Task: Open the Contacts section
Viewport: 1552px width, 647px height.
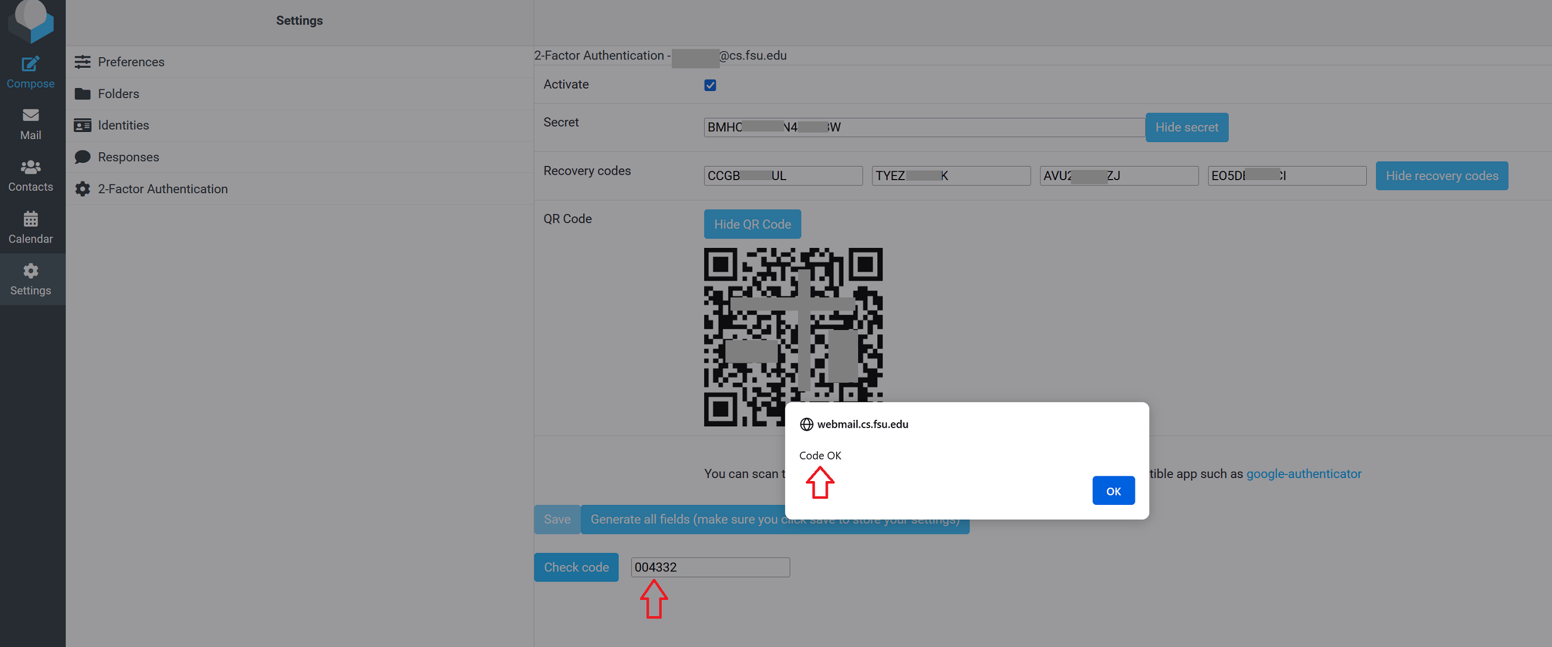Action: pos(30,176)
